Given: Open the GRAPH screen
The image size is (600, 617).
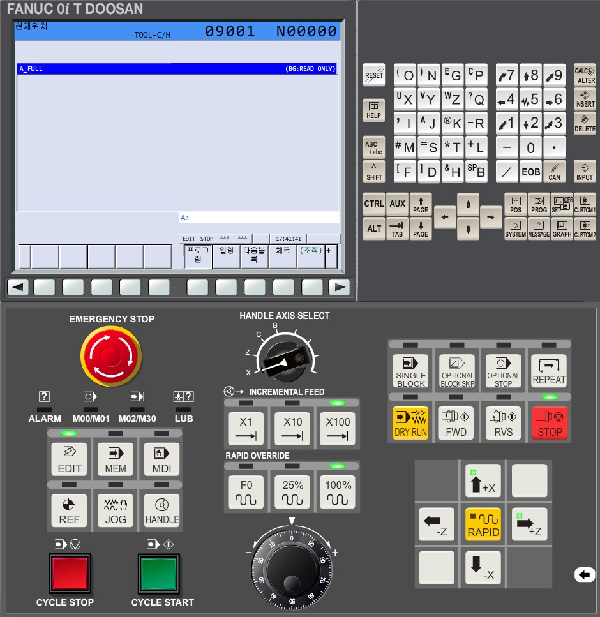Looking at the screenshot, I should pos(562,228).
